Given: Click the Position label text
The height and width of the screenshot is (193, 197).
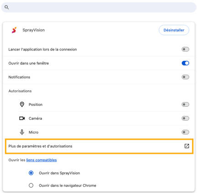Looking at the screenshot, I should click(x=36, y=105).
